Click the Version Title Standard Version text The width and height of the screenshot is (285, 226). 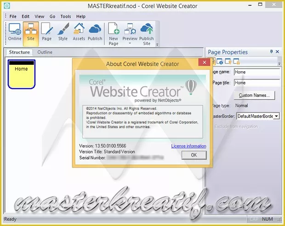coord(107,152)
